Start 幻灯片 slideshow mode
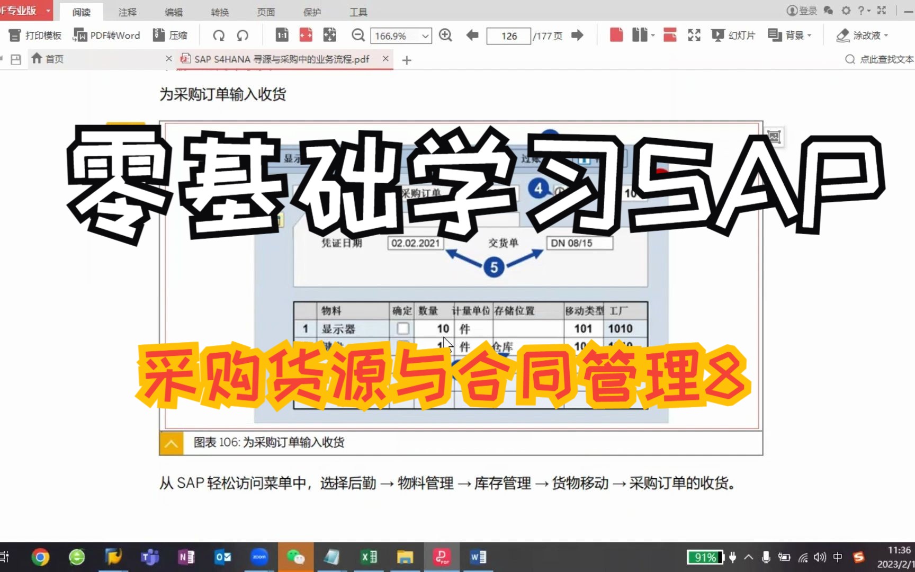 (733, 35)
